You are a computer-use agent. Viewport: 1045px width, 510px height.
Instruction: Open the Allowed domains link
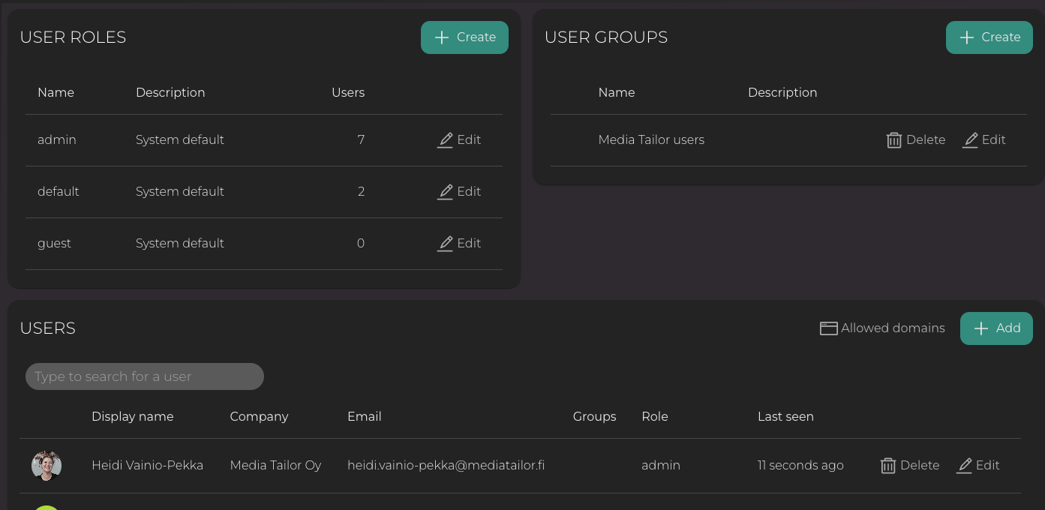tap(893, 328)
